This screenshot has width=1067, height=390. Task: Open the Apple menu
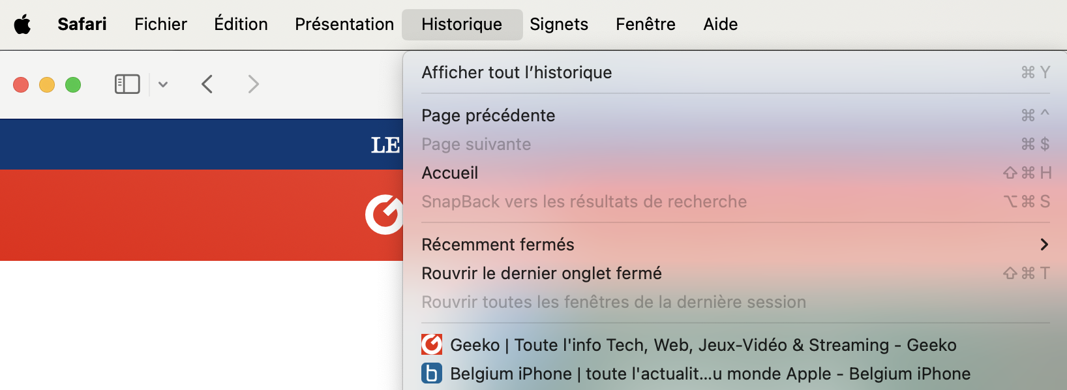(x=22, y=25)
